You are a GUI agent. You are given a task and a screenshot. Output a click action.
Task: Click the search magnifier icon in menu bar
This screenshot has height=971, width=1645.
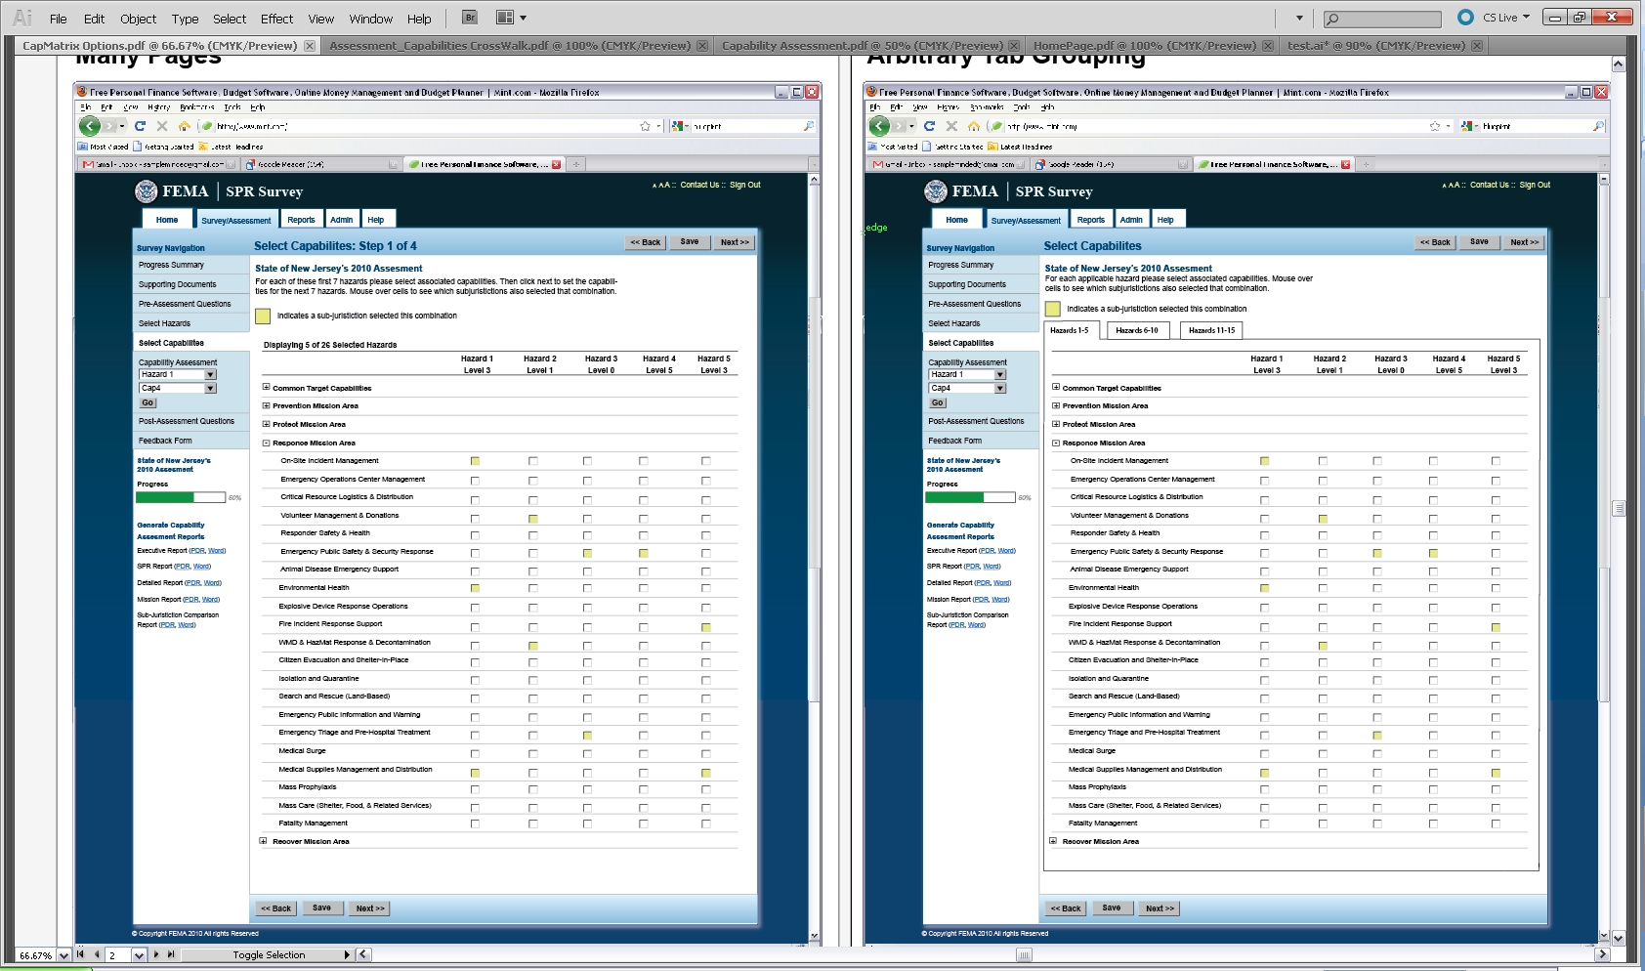(1333, 19)
